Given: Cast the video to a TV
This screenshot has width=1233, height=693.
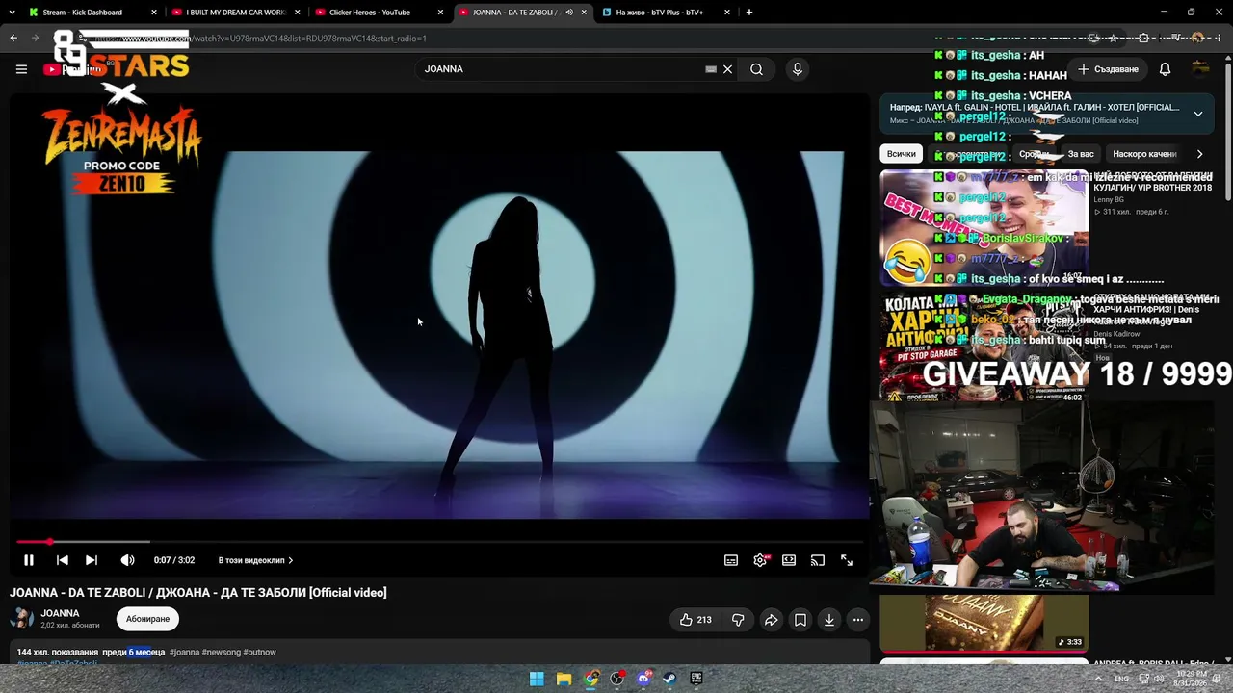Looking at the screenshot, I should [818, 560].
